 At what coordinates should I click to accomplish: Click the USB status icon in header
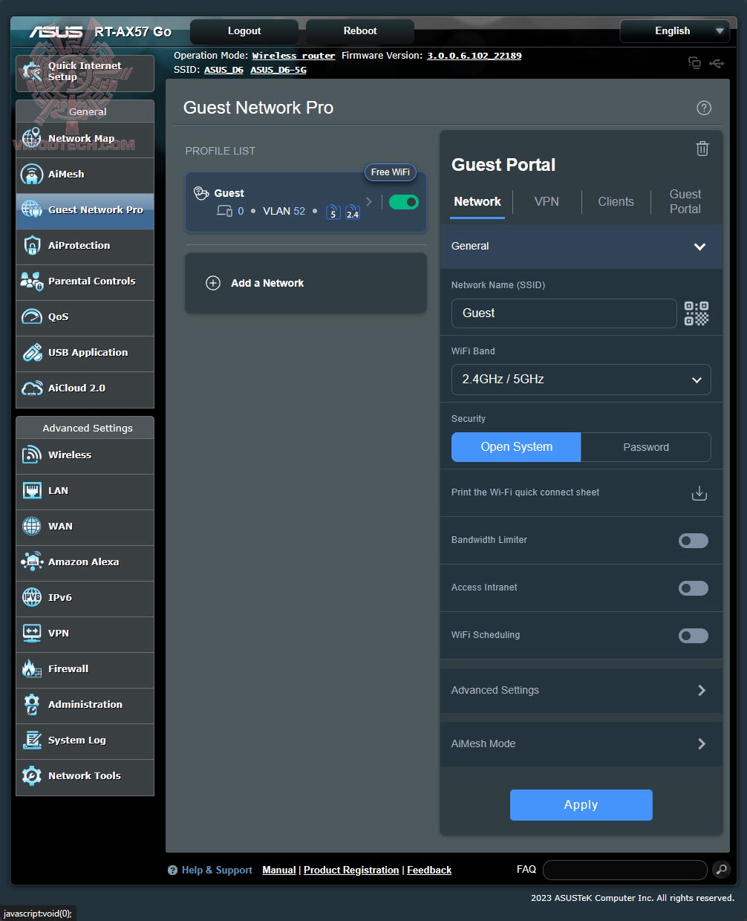(x=717, y=63)
